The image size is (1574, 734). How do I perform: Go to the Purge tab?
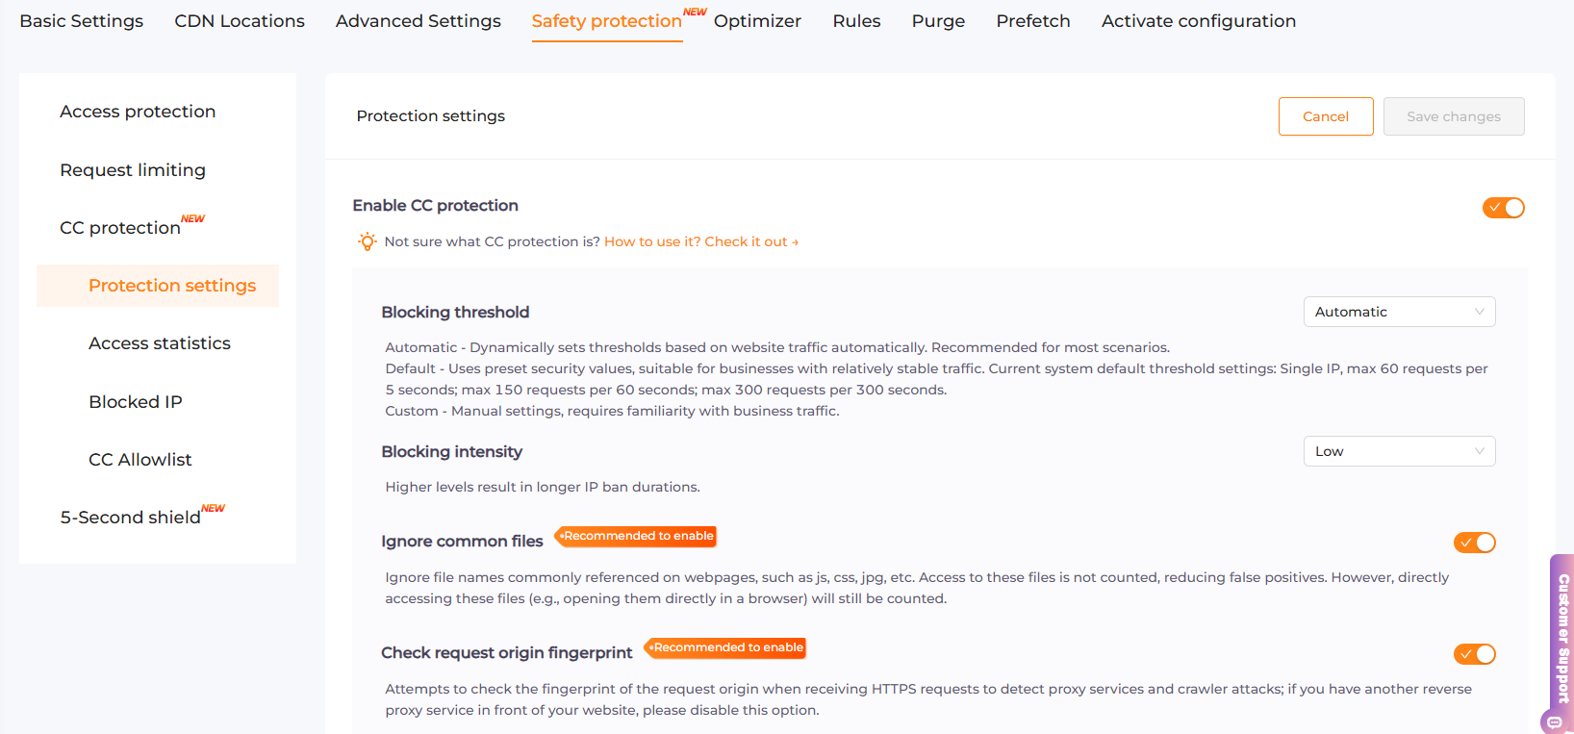[x=937, y=21]
